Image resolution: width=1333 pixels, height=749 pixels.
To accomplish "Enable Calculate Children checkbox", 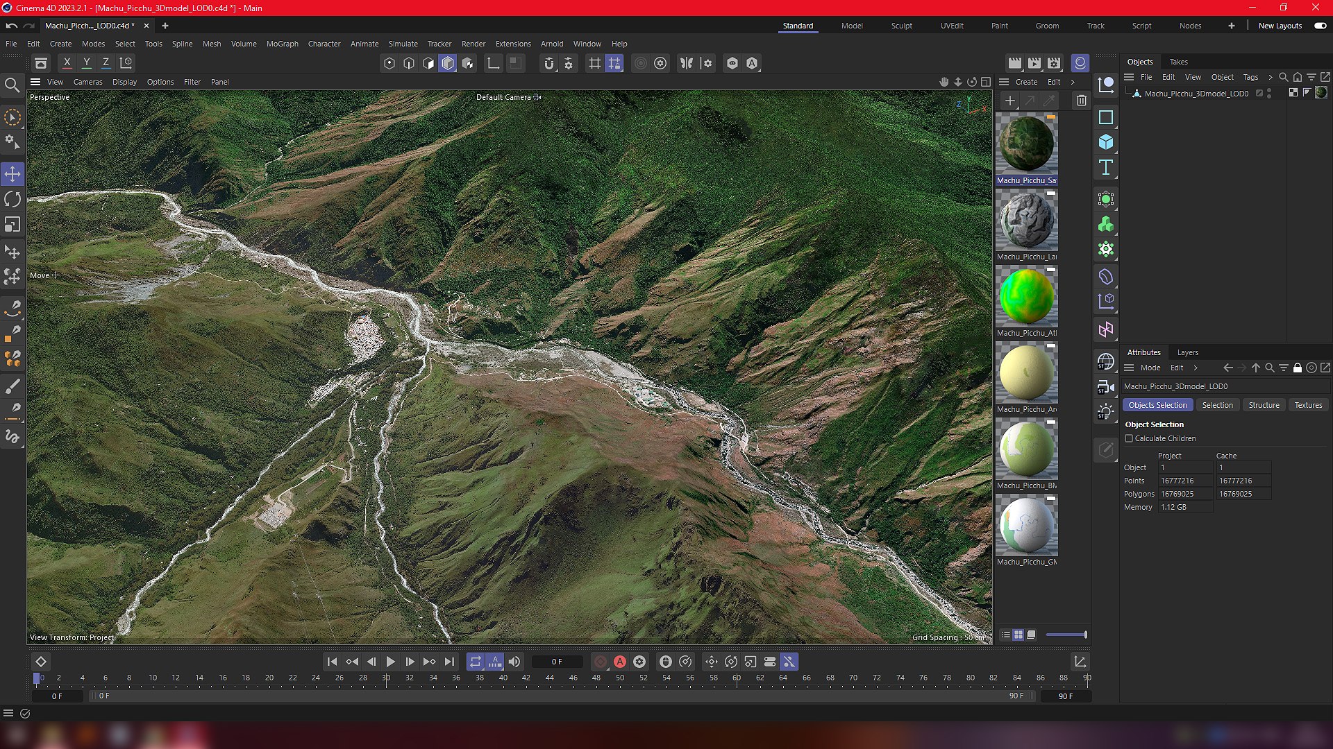I will 1129,438.
